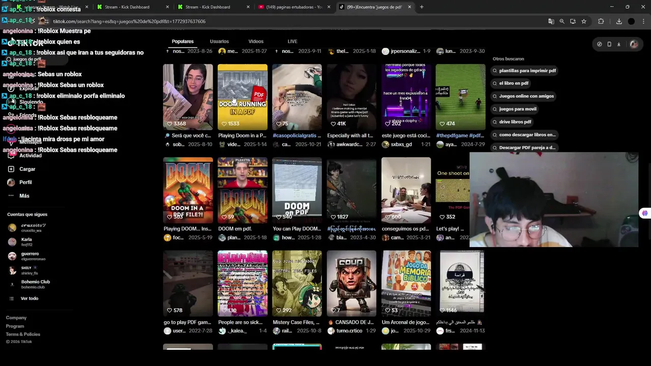
Task: Open the TikTok profile avatar at top right
Action: click(x=634, y=44)
